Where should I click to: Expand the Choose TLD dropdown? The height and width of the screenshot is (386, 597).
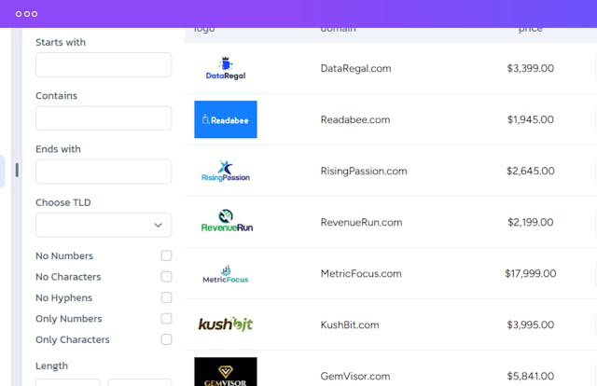point(104,225)
